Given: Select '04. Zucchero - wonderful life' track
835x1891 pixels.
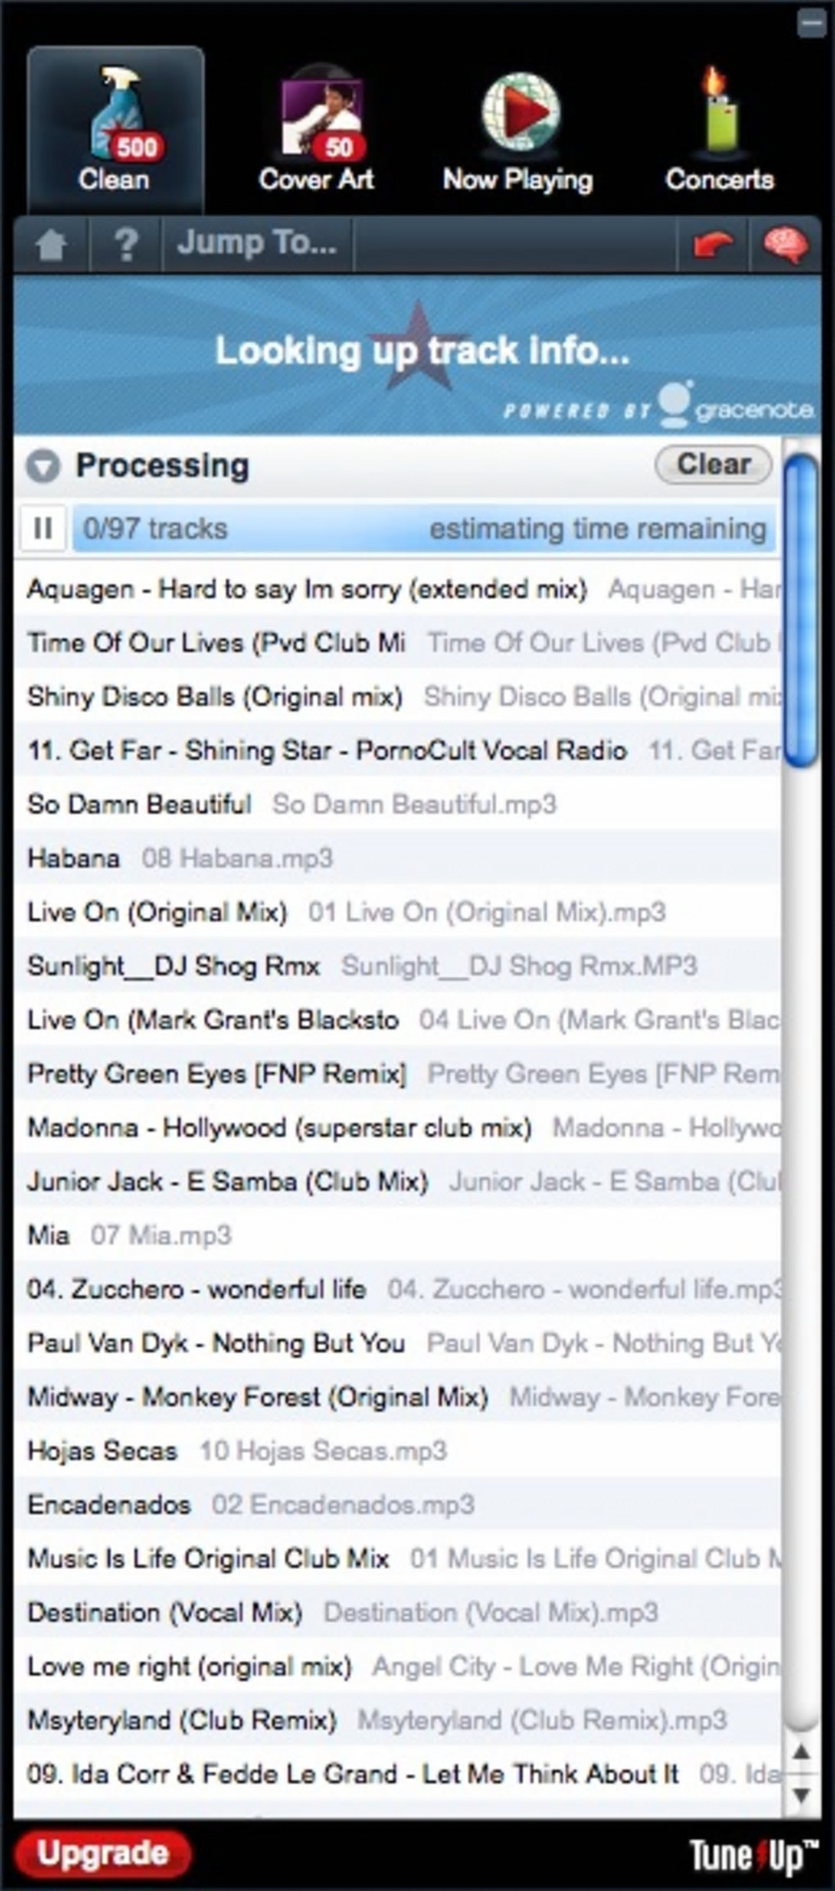Looking at the screenshot, I should click(x=397, y=1289).
